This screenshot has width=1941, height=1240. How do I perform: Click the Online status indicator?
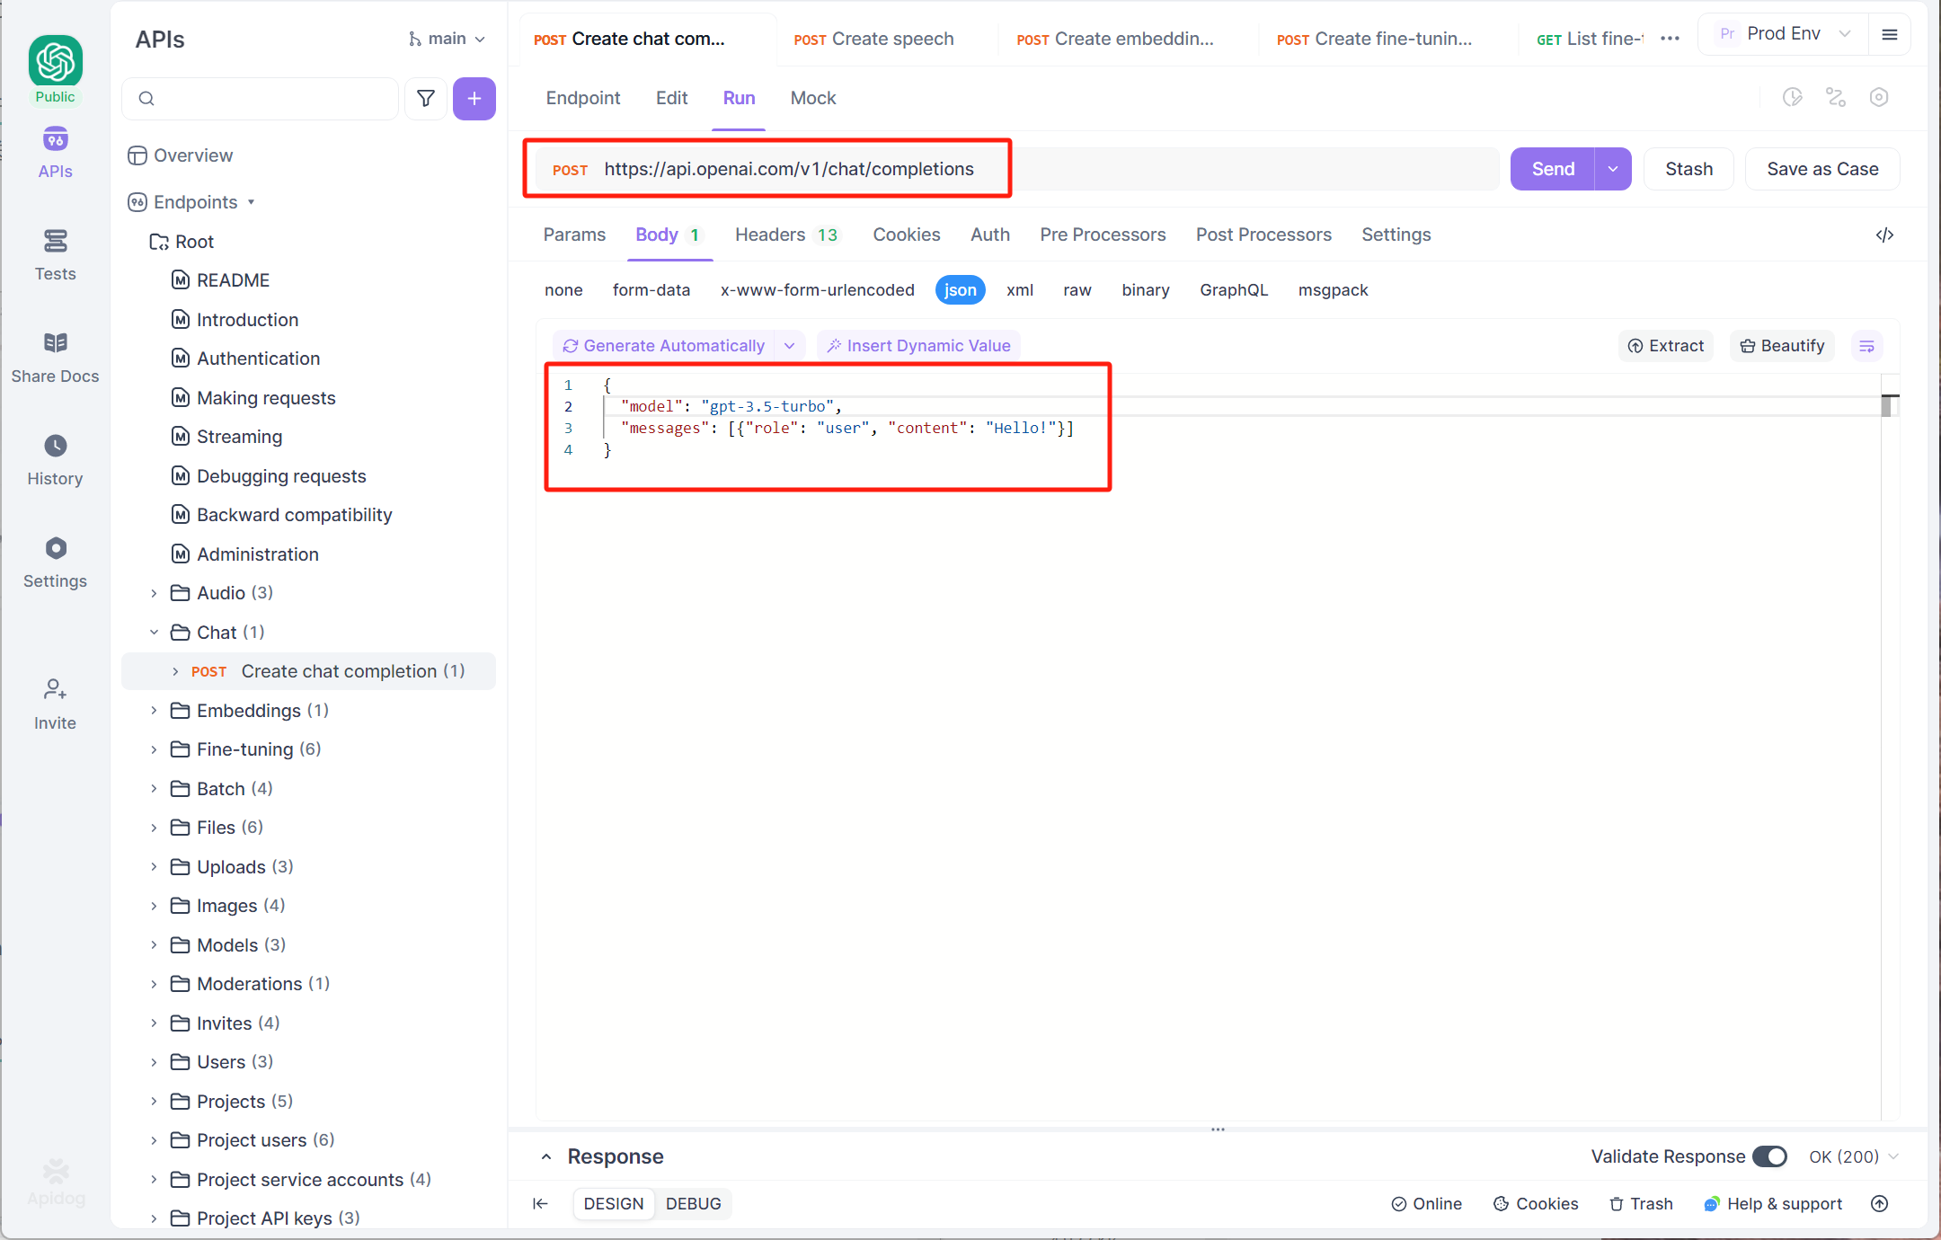coord(1427,1204)
